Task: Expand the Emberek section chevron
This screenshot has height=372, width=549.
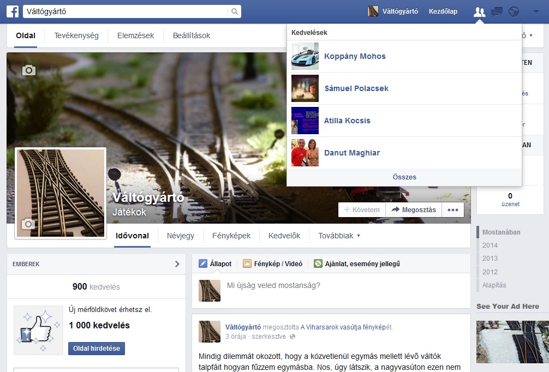Action: [x=177, y=264]
